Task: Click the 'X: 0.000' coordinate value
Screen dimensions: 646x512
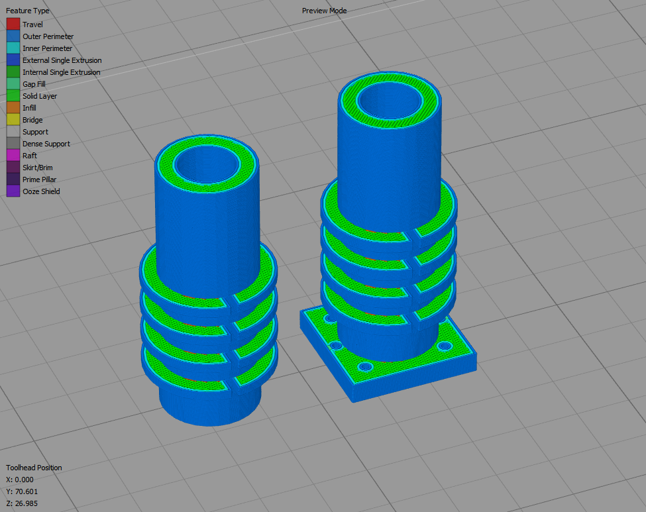Action: 20,480
